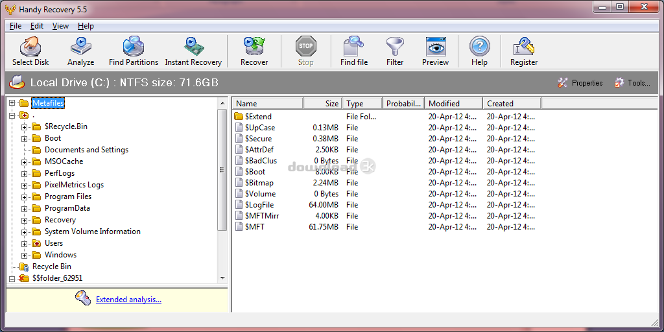Expand the Windows folder node
The image size is (664, 332).
click(x=24, y=255)
